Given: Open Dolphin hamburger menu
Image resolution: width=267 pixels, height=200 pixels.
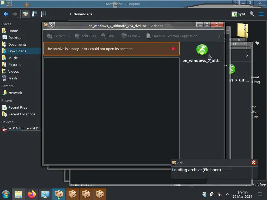Looking at the screenshot, I should (261, 14).
